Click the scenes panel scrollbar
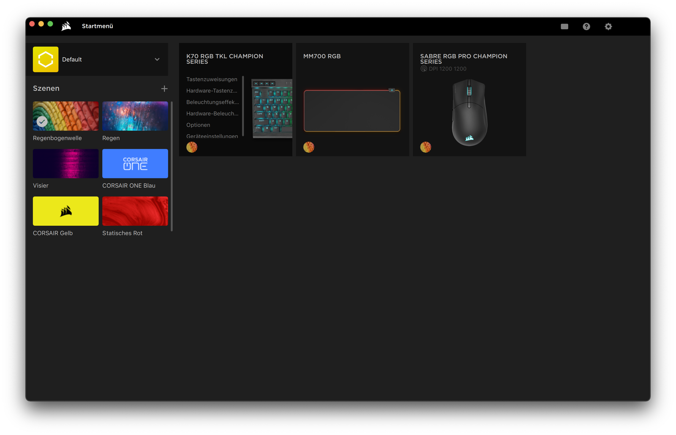 (x=172, y=166)
